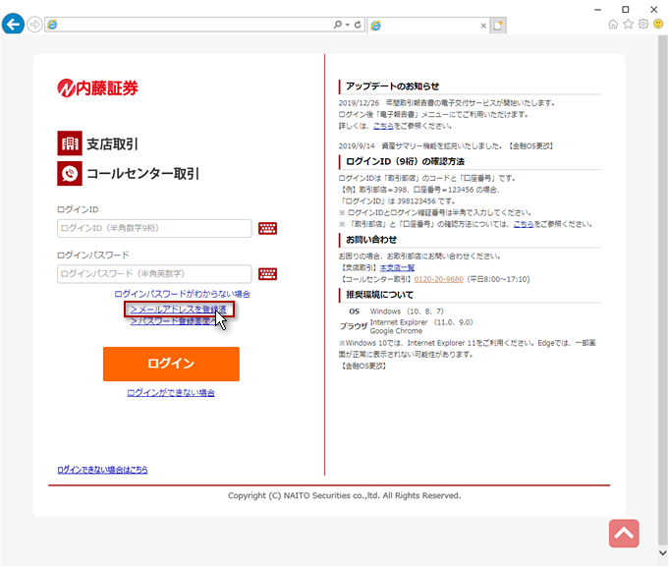Open a new browser tab

(499, 25)
